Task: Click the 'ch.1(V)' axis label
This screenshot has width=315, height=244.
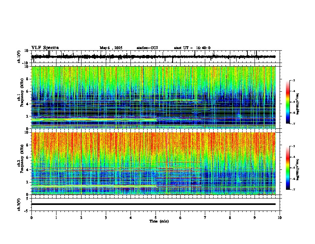Action: point(19,57)
